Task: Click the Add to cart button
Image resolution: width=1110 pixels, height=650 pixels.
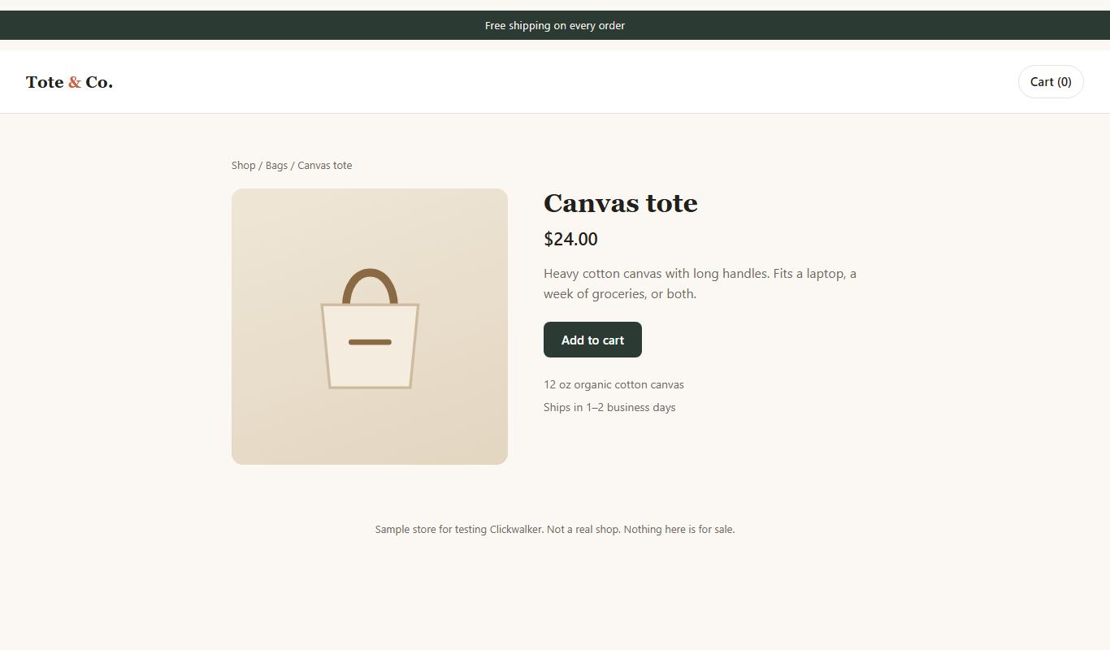Action: [592, 340]
